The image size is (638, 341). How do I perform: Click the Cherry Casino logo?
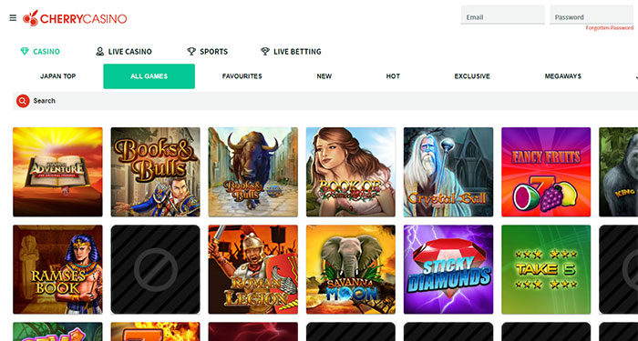tap(75, 18)
